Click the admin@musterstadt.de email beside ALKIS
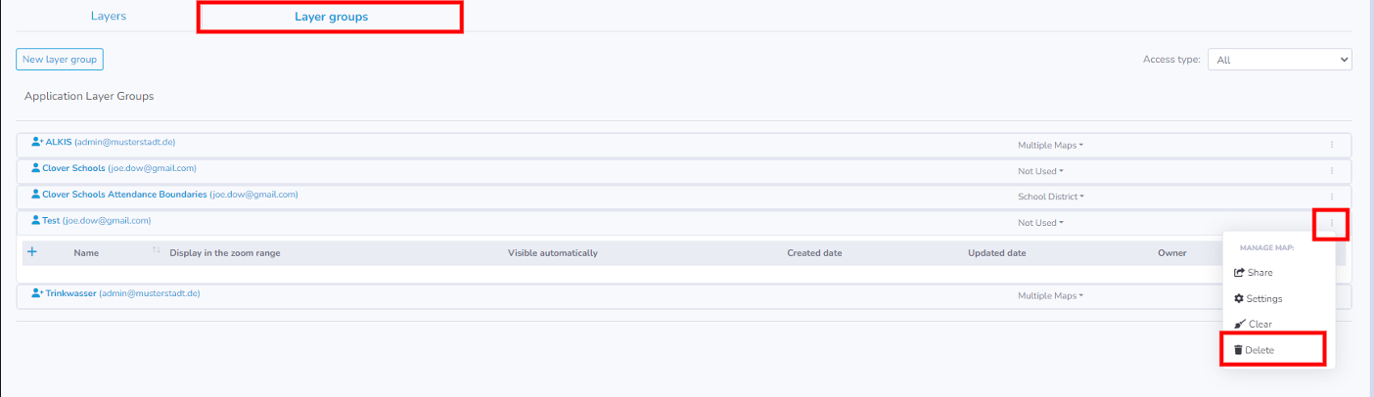Viewport: 1374px width, 397px height. click(125, 142)
